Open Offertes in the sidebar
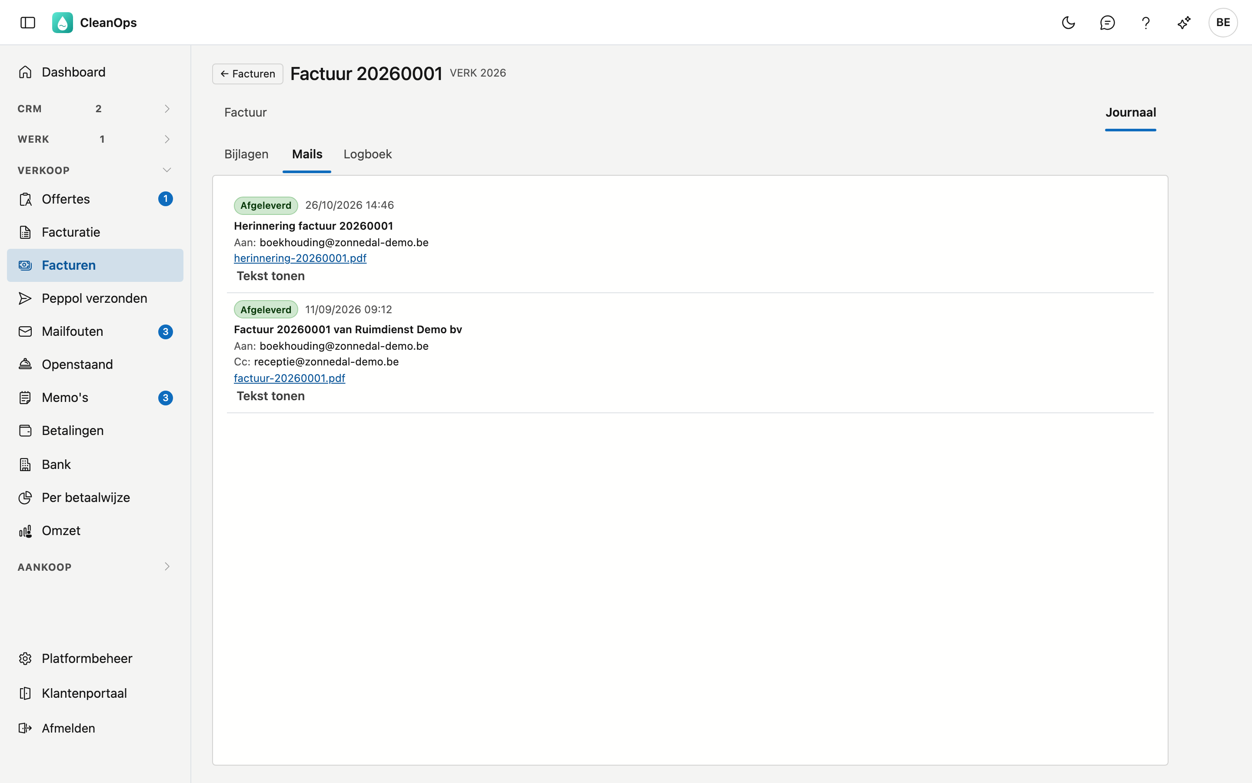 pyautogui.click(x=95, y=199)
